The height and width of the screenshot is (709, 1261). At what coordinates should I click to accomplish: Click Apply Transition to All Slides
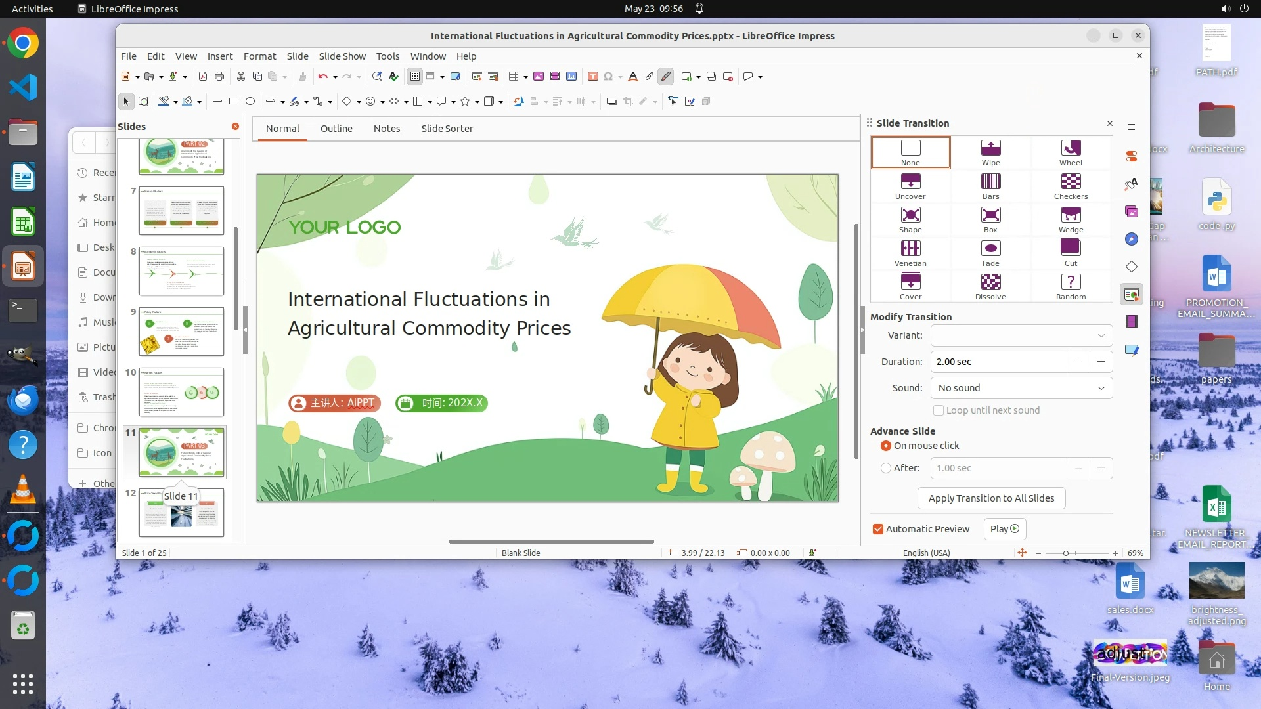point(991,498)
